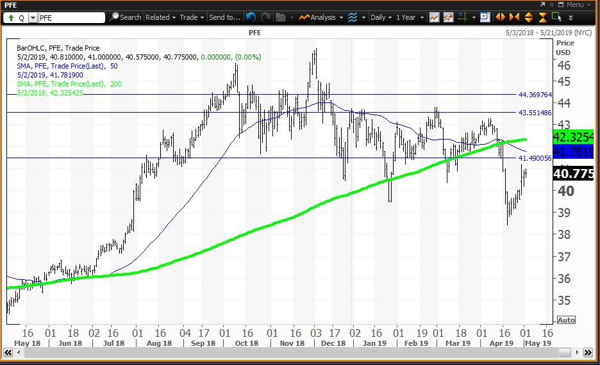600x365 pixels.
Task: Open the Trade dropdown menu
Action: pyautogui.click(x=192, y=17)
